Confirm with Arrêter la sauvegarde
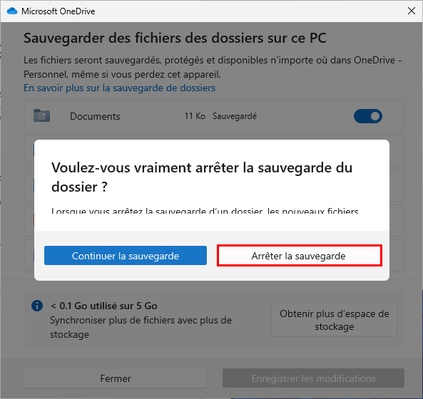Viewport: 423px width, 399px height. (300, 256)
